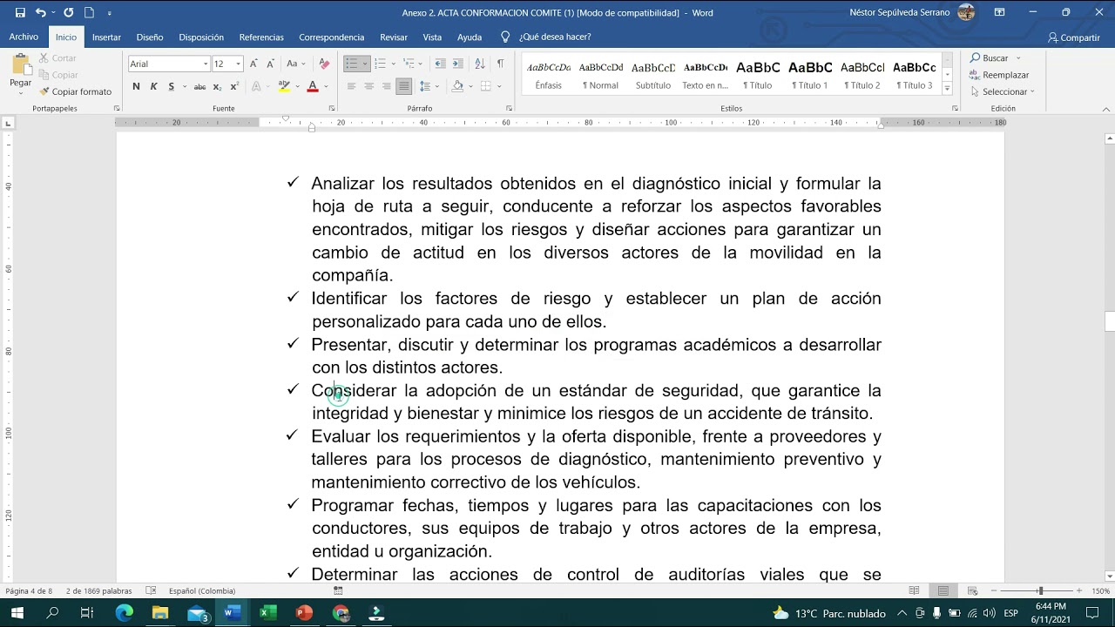Click the Copiar button
1115x627 pixels.
pyautogui.click(x=58, y=75)
